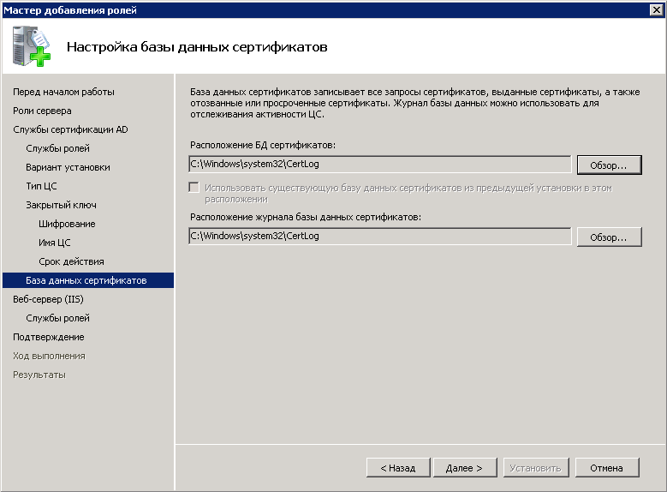Click the certificate database location path field
Image resolution: width=667 pixels, height=492 pixels.
[x=379, y=164]
